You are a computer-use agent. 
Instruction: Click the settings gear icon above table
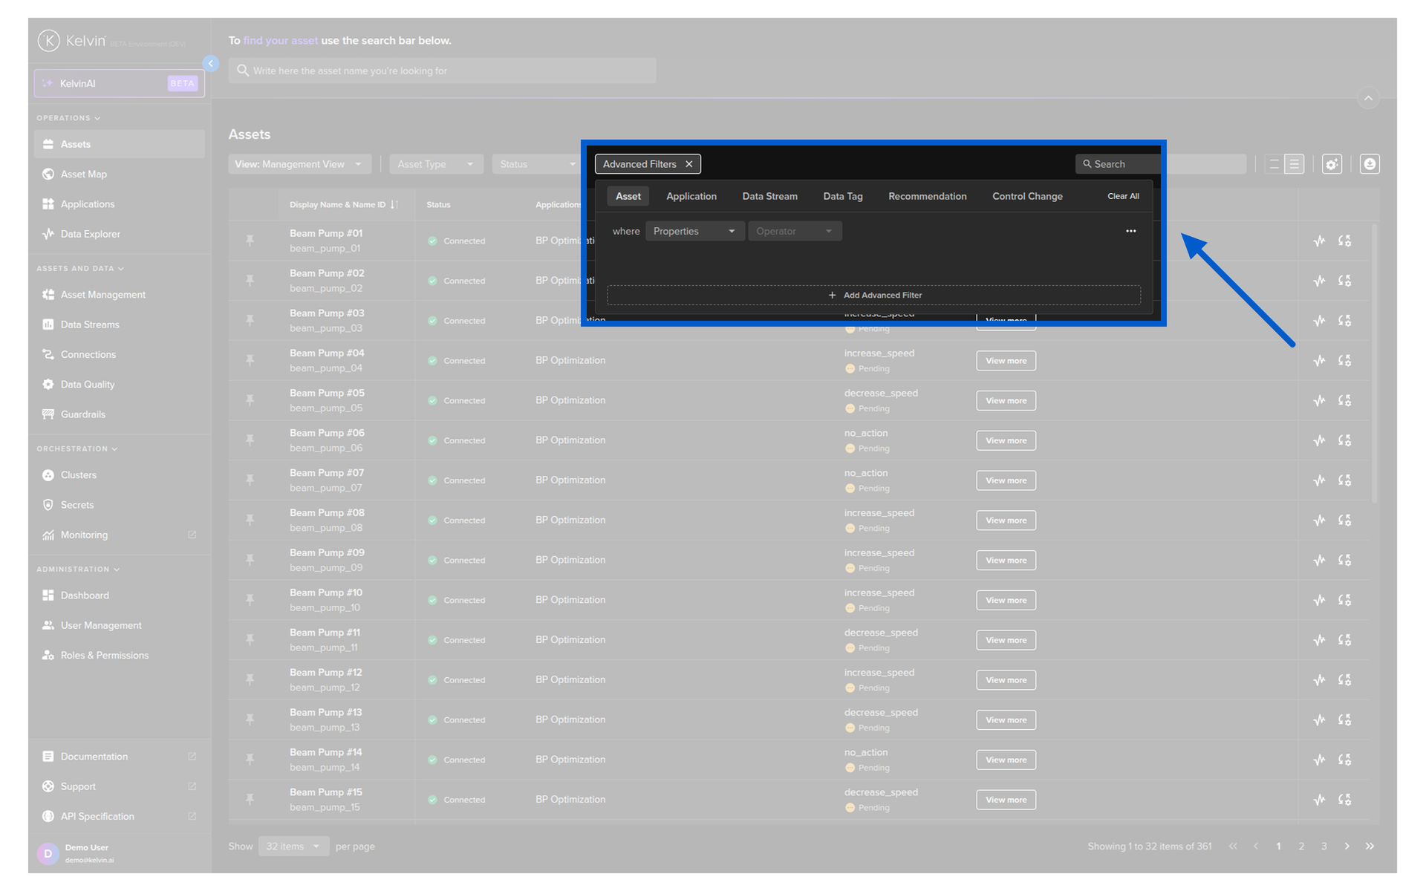(1332, 164)
